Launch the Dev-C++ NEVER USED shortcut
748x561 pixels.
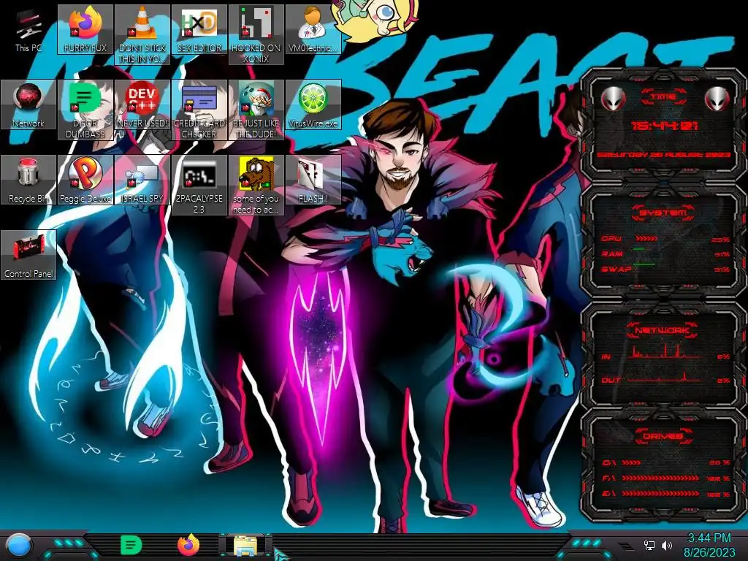tap(142, 104)
